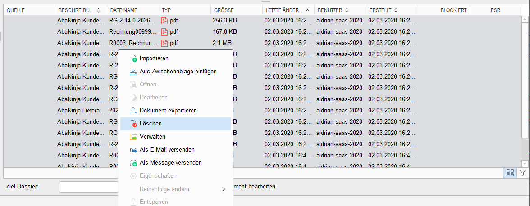Sort by the Beschreibung column header
The height and width of the screenshot is (206, 530).
click(x=81, y=10)
